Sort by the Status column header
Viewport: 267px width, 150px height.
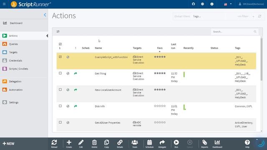coord(214,48)
